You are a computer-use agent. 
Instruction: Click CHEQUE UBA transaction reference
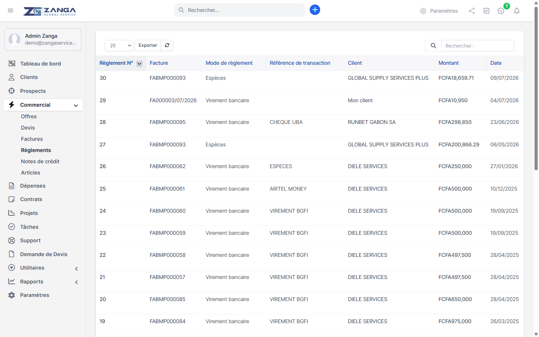pos(286,122)
